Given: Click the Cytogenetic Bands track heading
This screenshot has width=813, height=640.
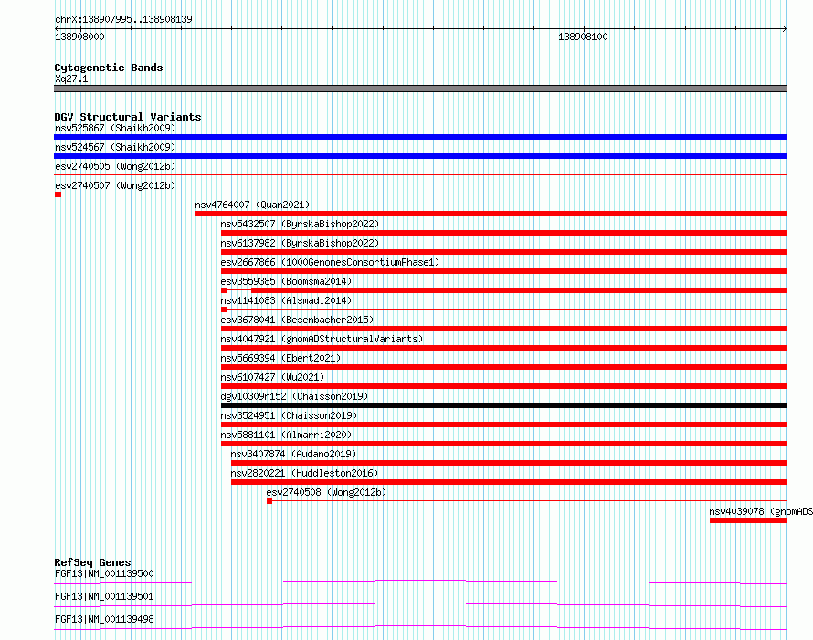Looking at the screenshot, I should pyautogui.click(x=109, y=68).
